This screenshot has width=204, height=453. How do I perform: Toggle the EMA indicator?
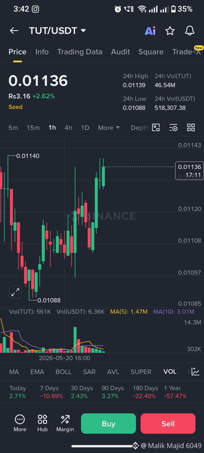tap(37, 372)
